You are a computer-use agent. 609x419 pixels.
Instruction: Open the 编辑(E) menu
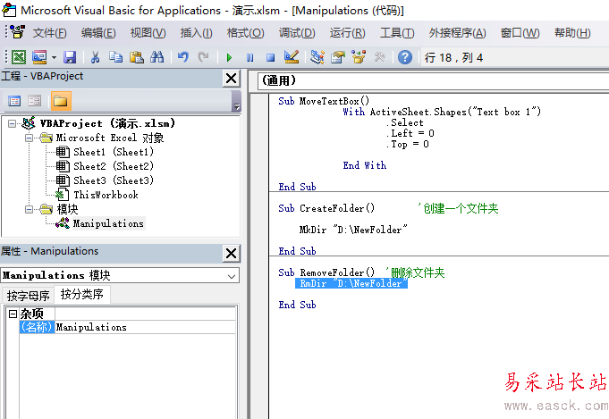pos(98,33)
